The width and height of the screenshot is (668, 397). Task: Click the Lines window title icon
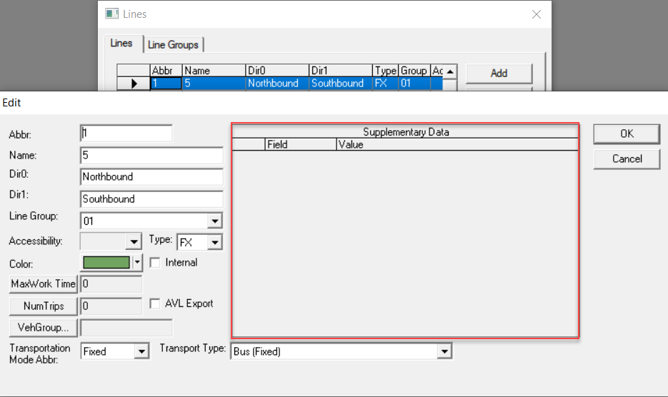[111, 14]
